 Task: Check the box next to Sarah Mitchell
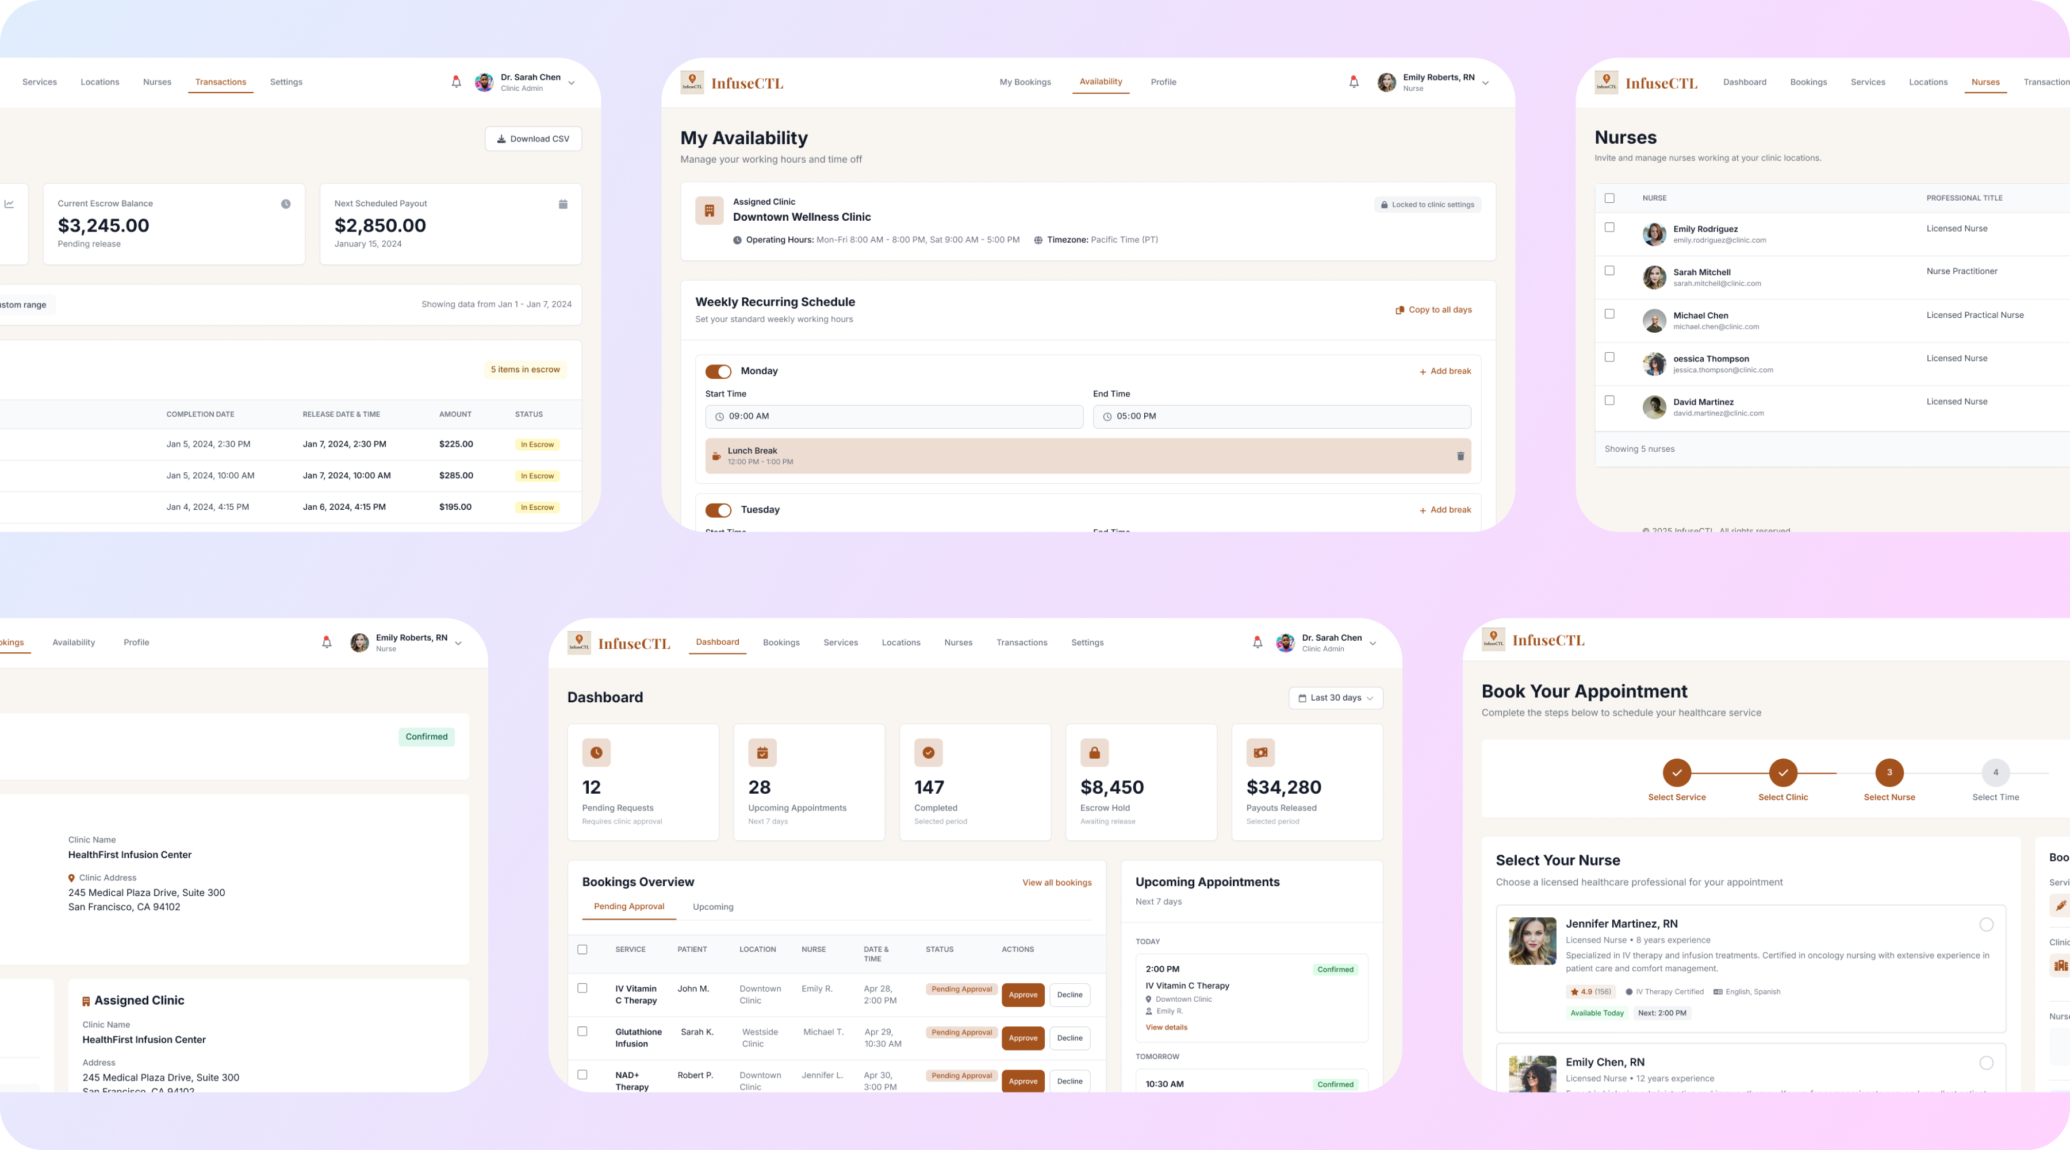pyautogui.click(x=1609, y=271)
